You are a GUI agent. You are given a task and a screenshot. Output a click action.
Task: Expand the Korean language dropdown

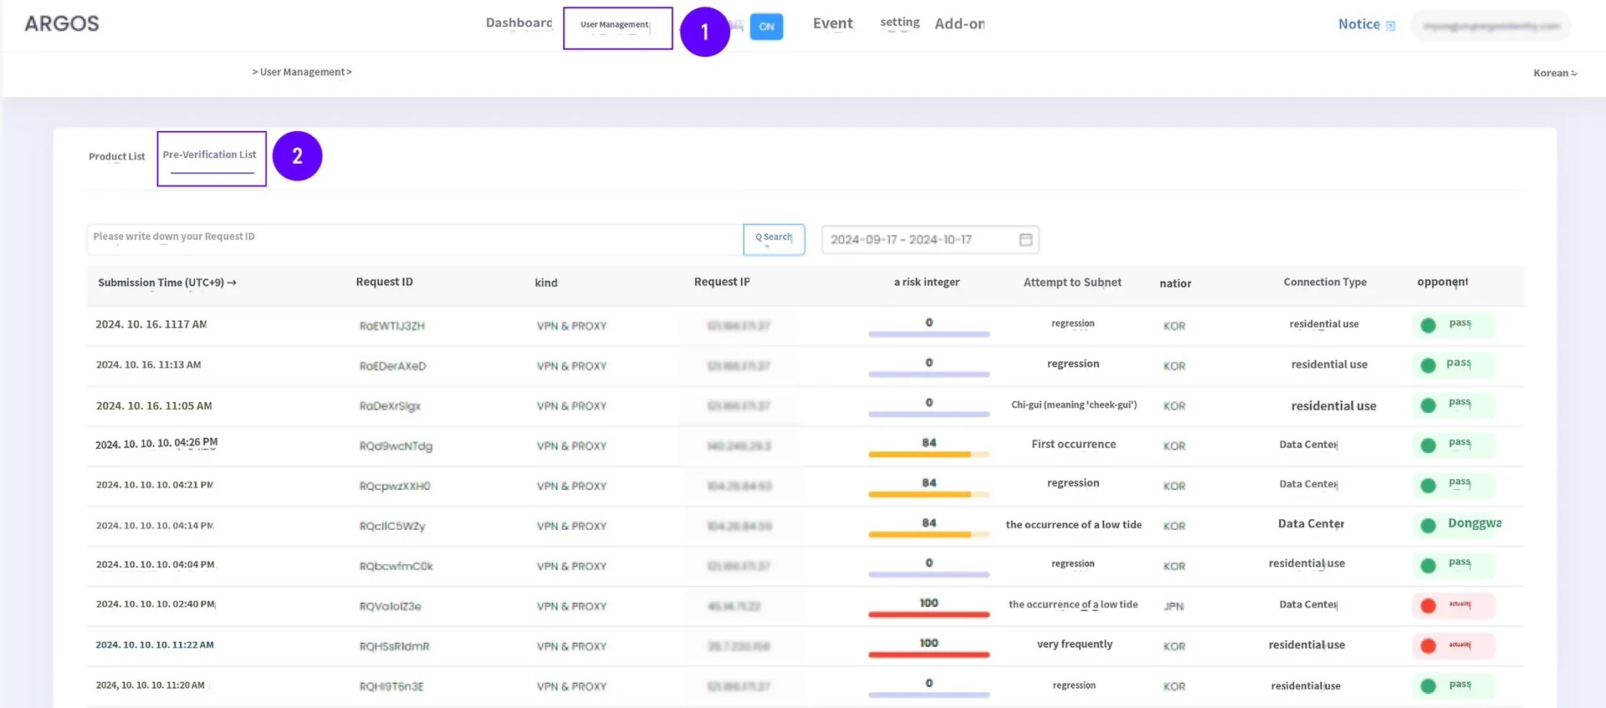click(1555, 73)
